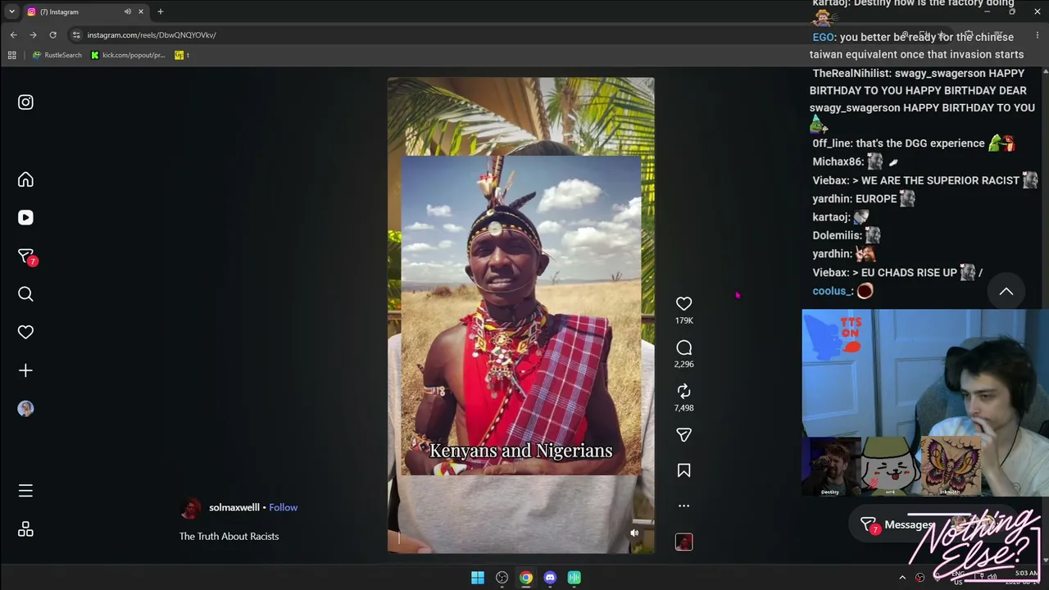This screenshot has height=590, width=1049.
Task: Open Discord from the taskbar
Action: [550, 578]
